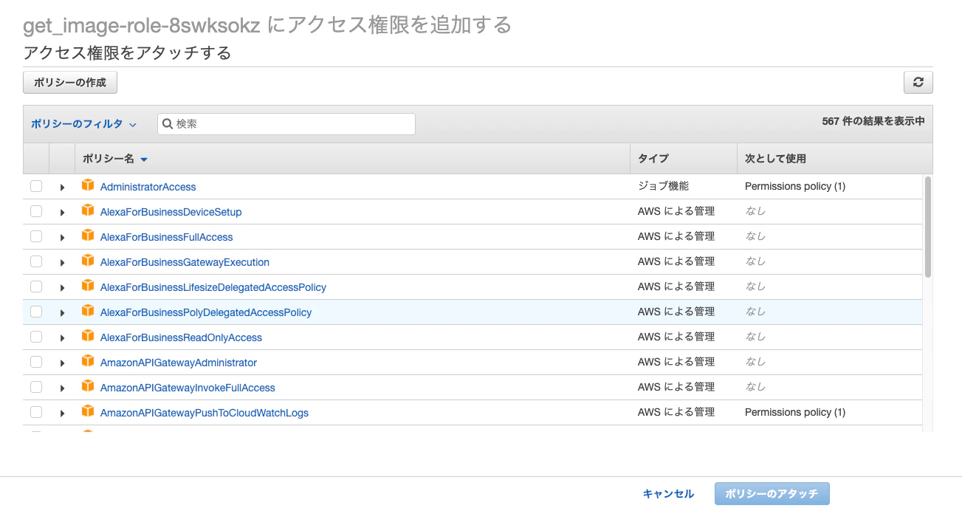
Task: Click the policy icon next to AlexaForBusinessDeviceSetup
Action: (x=88, y=211)
